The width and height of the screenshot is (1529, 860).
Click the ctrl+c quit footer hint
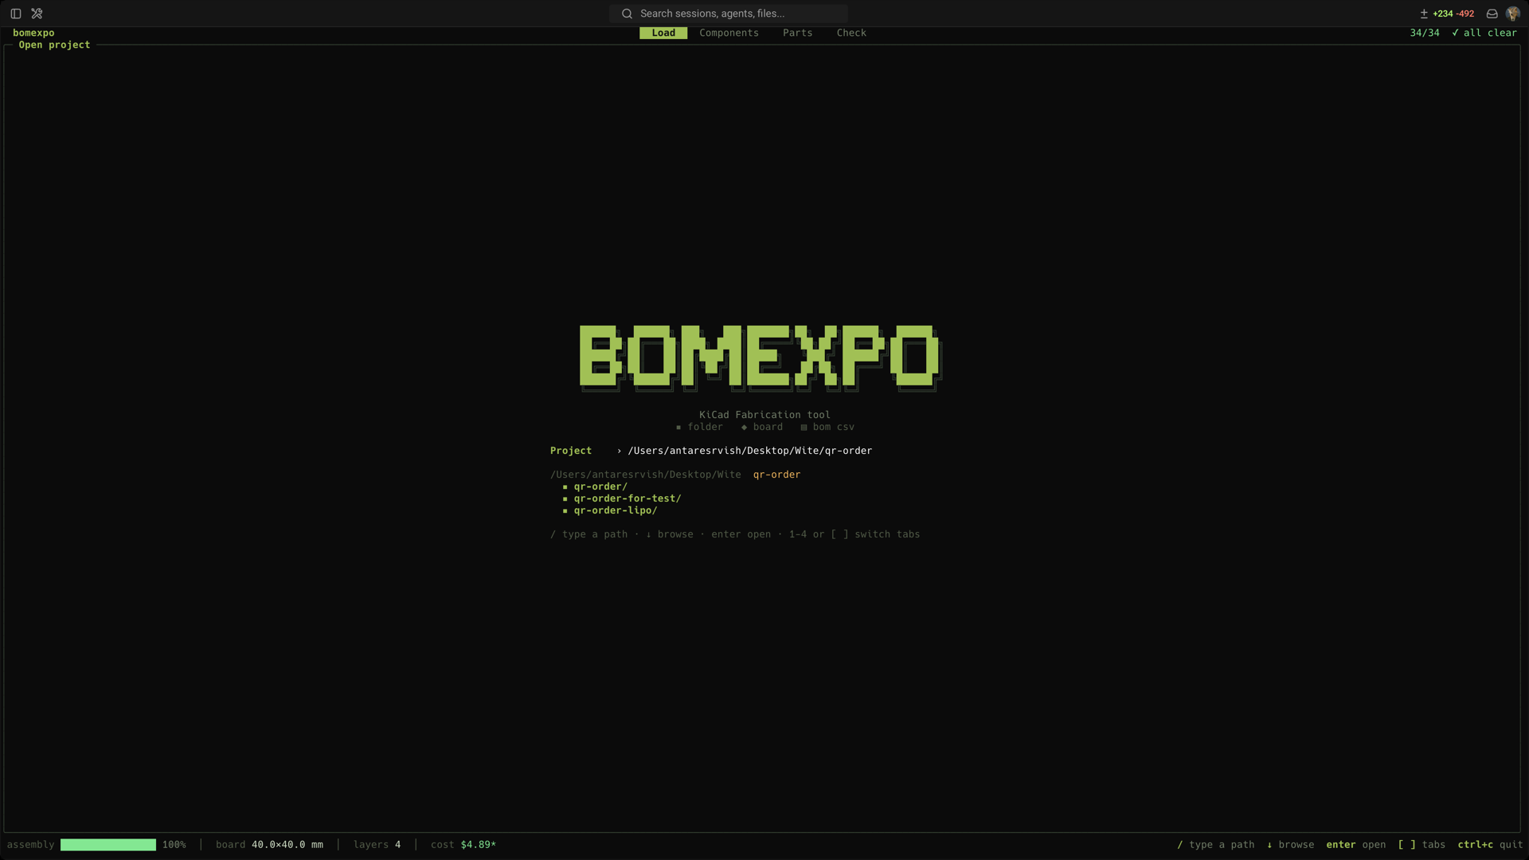click(1490, 845)
